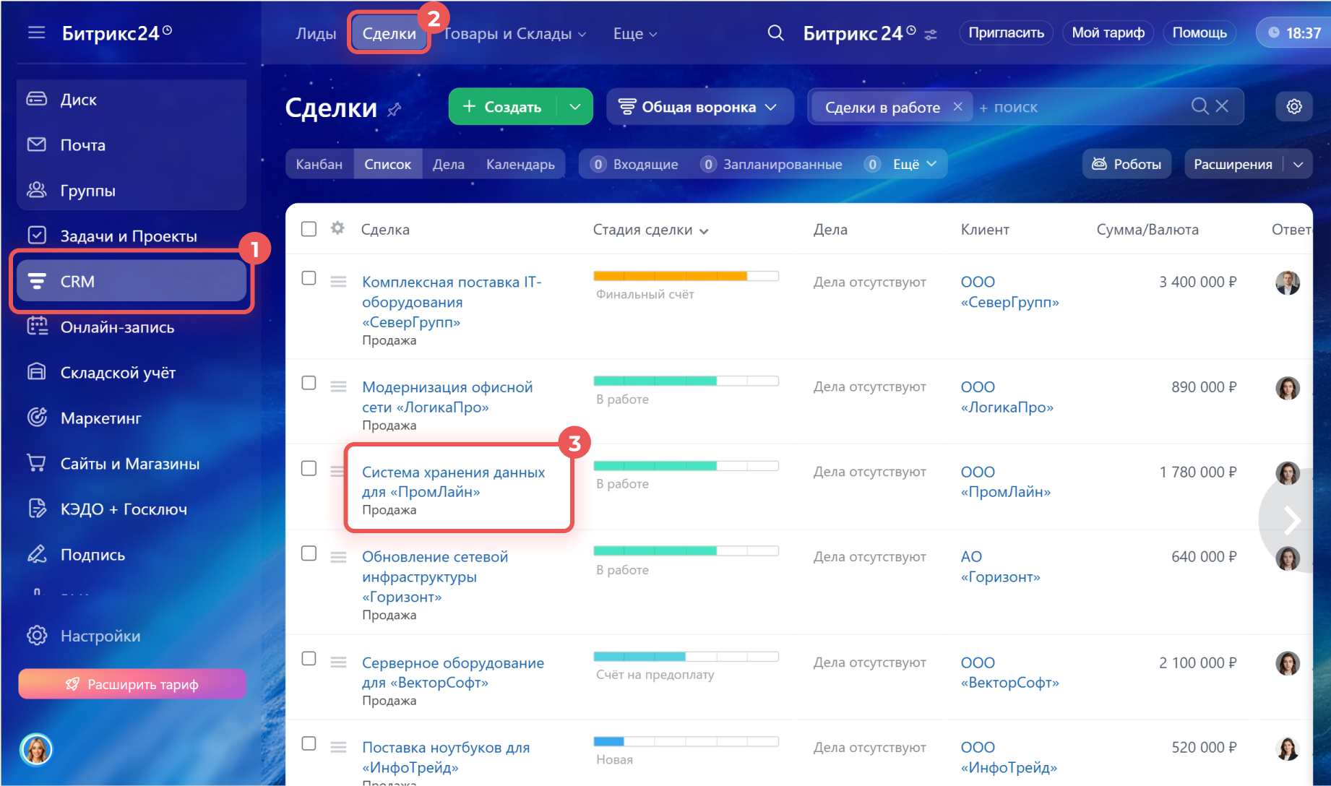Click the table settings gear in header row
The image size is (1331, 786).
[x=337, y=229]
